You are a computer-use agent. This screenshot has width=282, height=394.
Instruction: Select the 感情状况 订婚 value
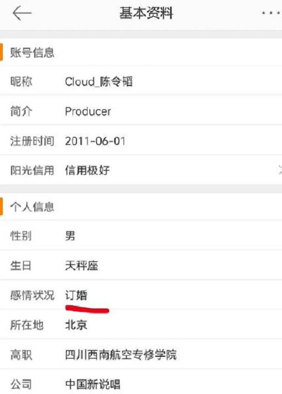point(76,295)
